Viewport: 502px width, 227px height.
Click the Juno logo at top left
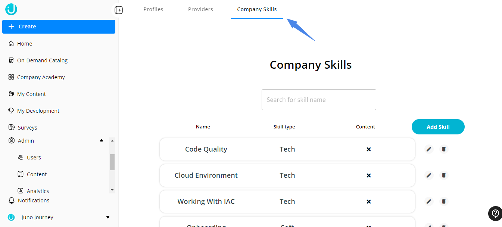click(x=11, y=9)
